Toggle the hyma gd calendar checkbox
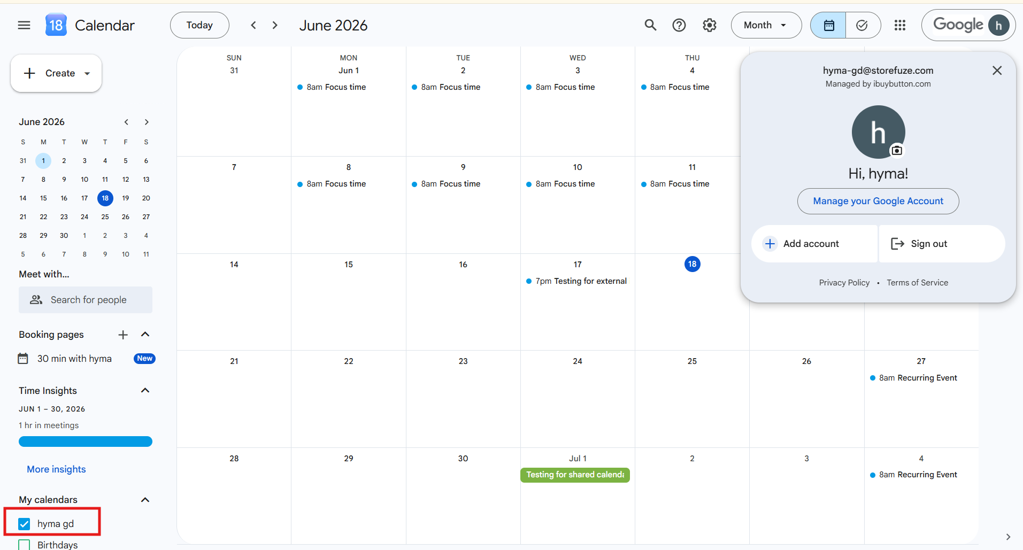1023x550 pixels. (x=24, y=524)
